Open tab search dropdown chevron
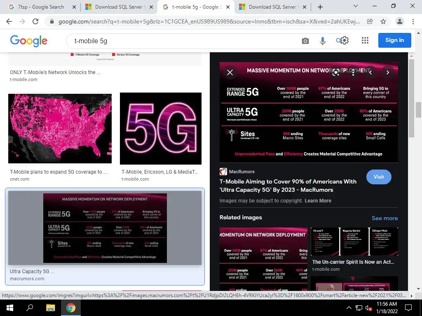 (x=356, y=6)
